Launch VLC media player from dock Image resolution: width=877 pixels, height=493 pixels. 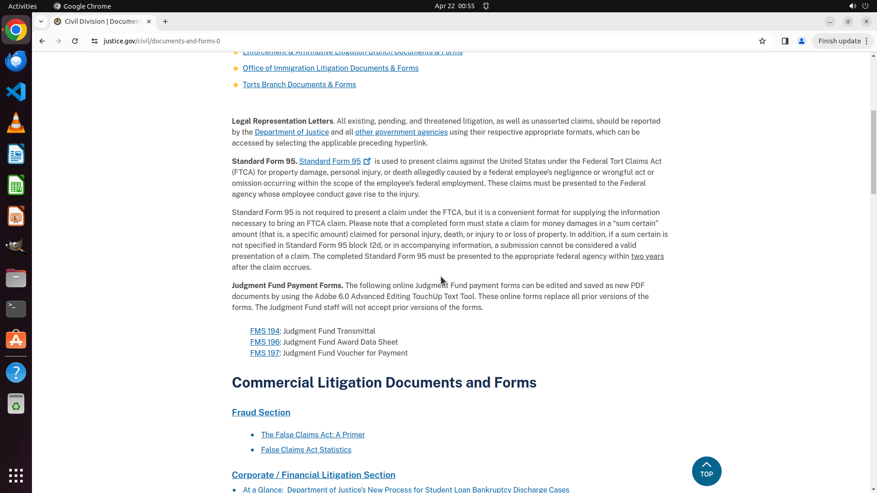[16, 123]
